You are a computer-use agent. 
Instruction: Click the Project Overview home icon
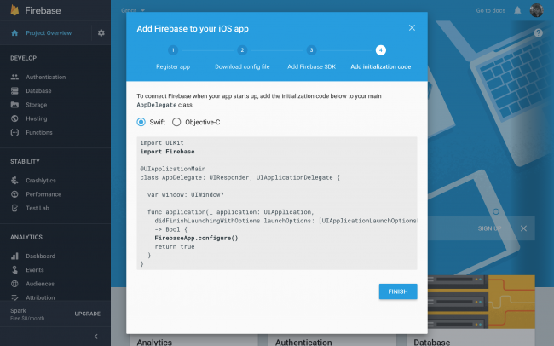click(14, 33)
